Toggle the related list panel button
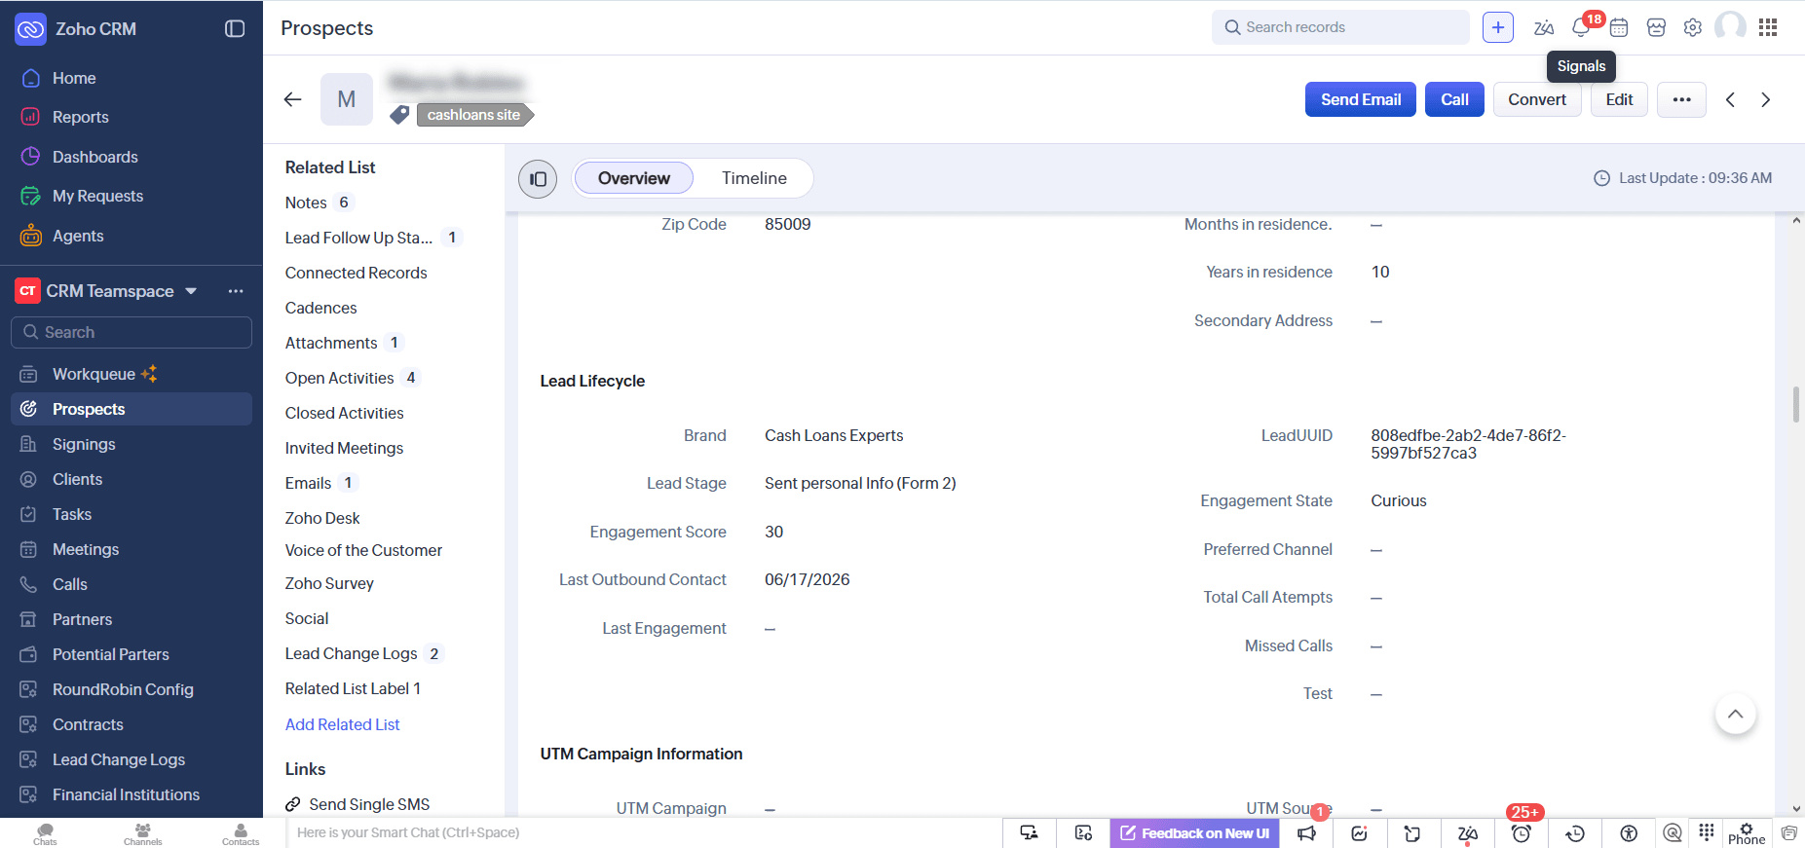This screenshot has height=848, width=1805. click(x=538, y=179)
